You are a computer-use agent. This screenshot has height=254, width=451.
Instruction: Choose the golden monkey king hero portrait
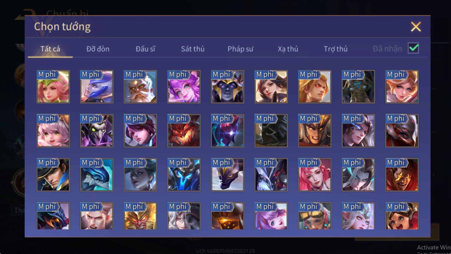(x=140, y=216)
